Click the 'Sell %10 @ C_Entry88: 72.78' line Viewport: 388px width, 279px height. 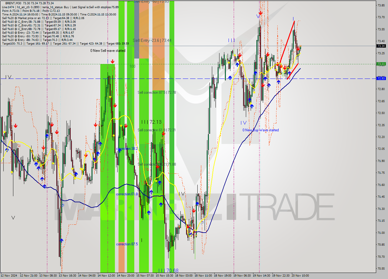(x=39, y=29)
